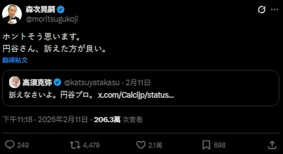Open the share upload icon
Image resolution: width=283 pixels, height=154 pixels.
tap(272, 145)
